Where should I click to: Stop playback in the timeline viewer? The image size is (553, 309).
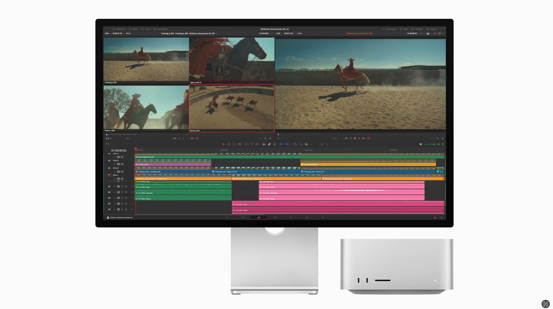[355, 138]
